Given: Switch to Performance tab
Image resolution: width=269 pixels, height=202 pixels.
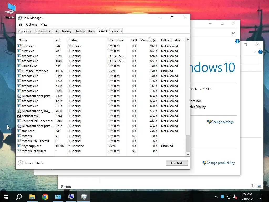Looking at the screenshot, I should (43, 31).
